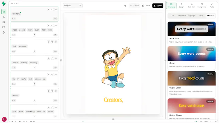Image resolution: width=219 pixels, height=123 pixels.
Task: Delete the "most people won't" caption
Action: [56, 25]
